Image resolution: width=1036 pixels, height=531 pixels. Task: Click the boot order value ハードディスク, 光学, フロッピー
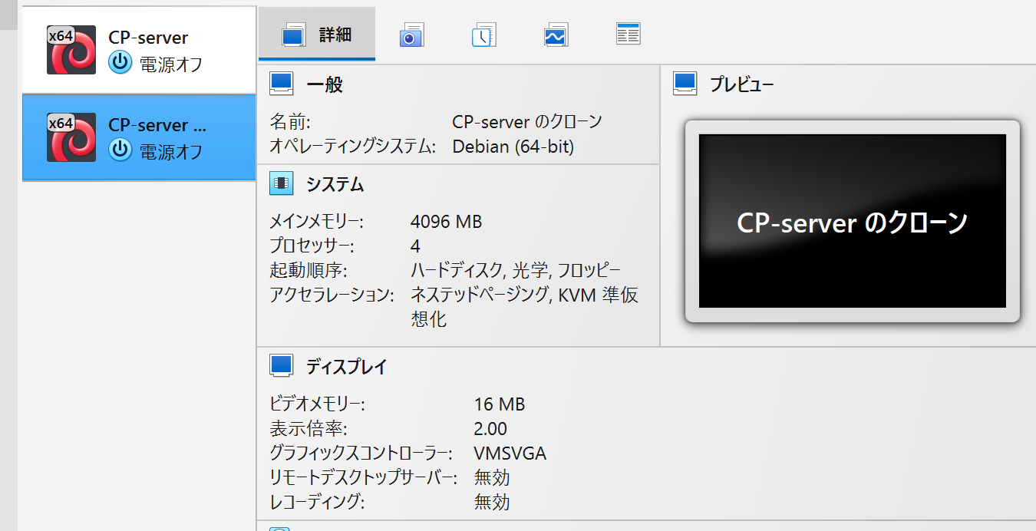coord(516,270)
